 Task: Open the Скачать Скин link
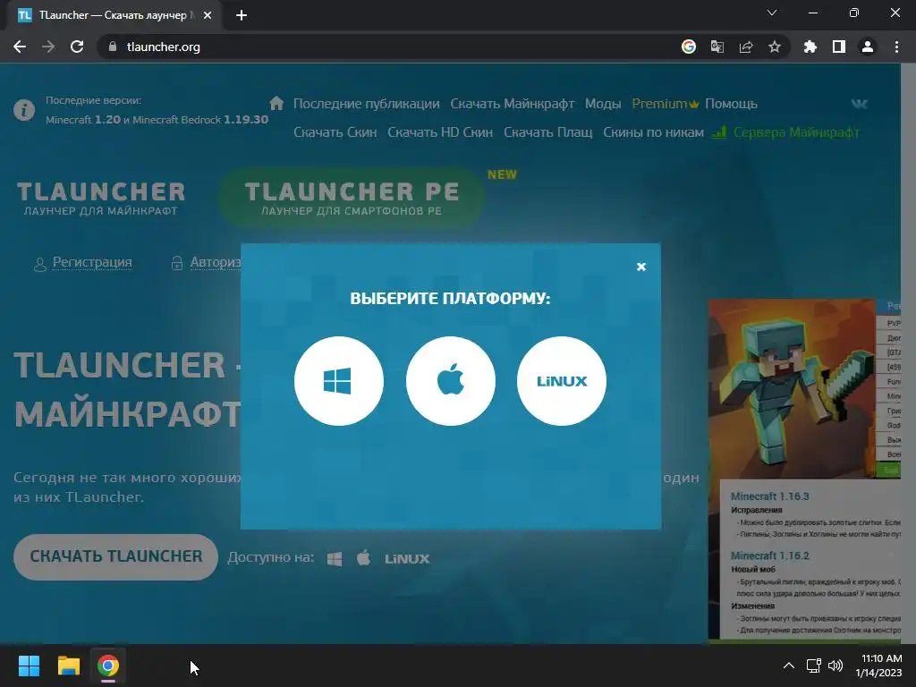tap(335, 132)
